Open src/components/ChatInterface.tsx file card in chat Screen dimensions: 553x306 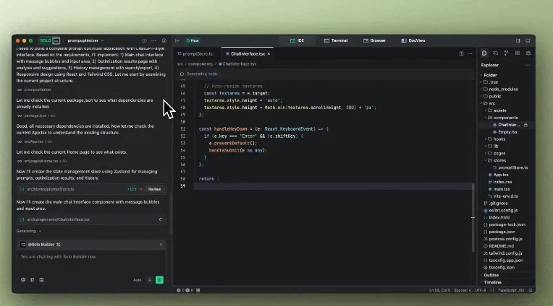[91, 219]
